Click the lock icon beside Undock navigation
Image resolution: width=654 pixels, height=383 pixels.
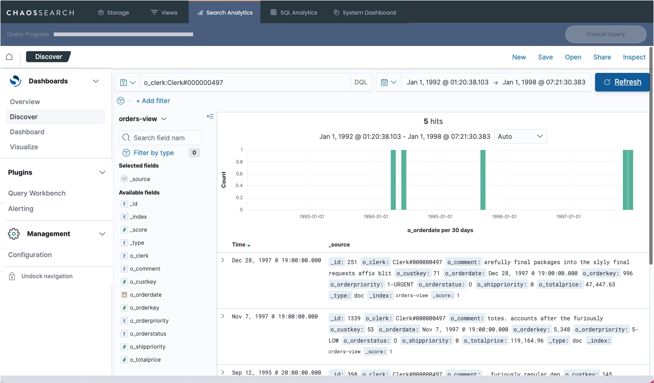(x=12, y=276)
